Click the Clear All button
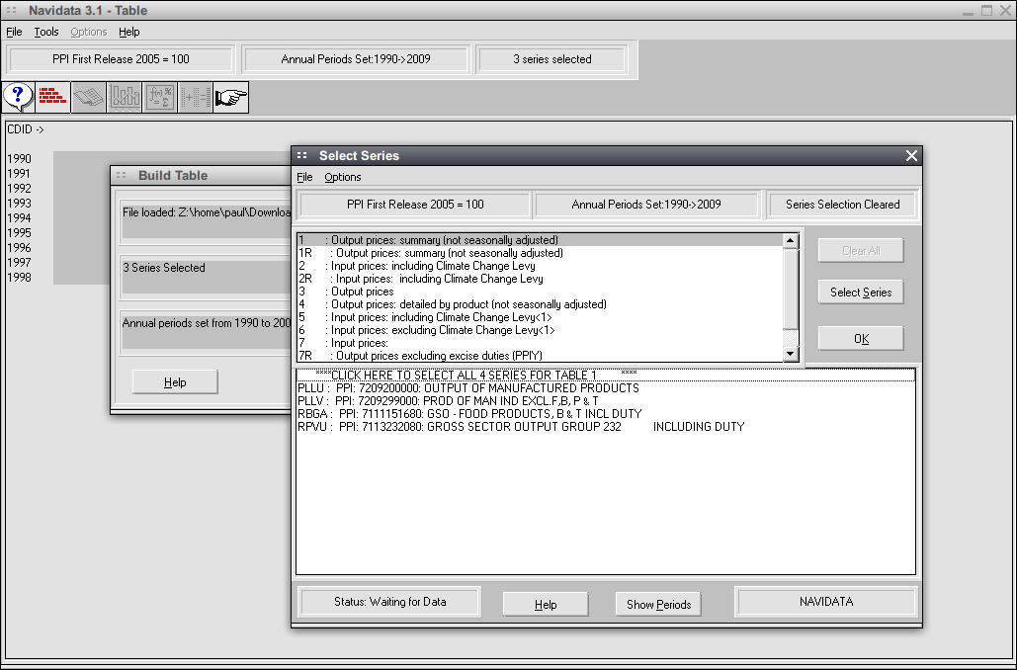1017x670 pixels. (861, 250)
